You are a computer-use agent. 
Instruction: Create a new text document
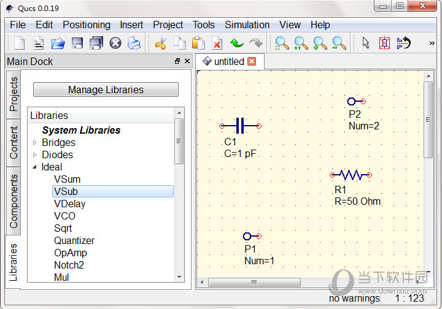click(x=38, y=44)
